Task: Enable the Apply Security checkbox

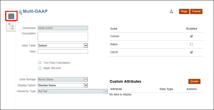Action: (x=40, y=68)
